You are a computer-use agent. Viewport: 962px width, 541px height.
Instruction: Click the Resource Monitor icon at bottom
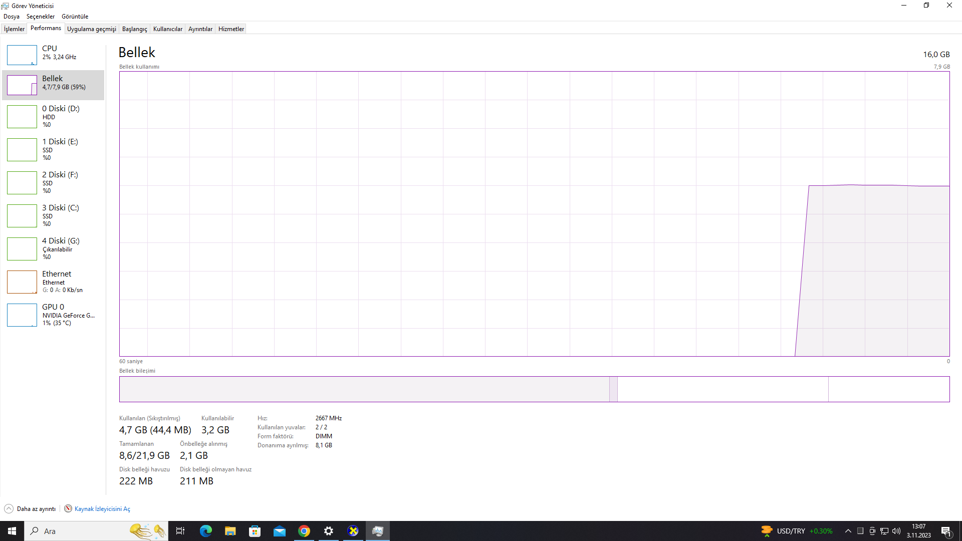68,508
